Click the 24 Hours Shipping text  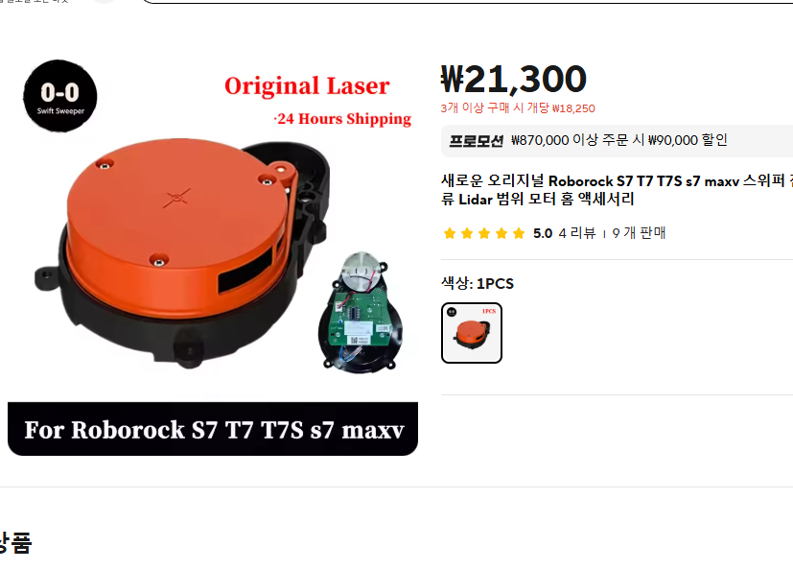click(x=342, y=119)
